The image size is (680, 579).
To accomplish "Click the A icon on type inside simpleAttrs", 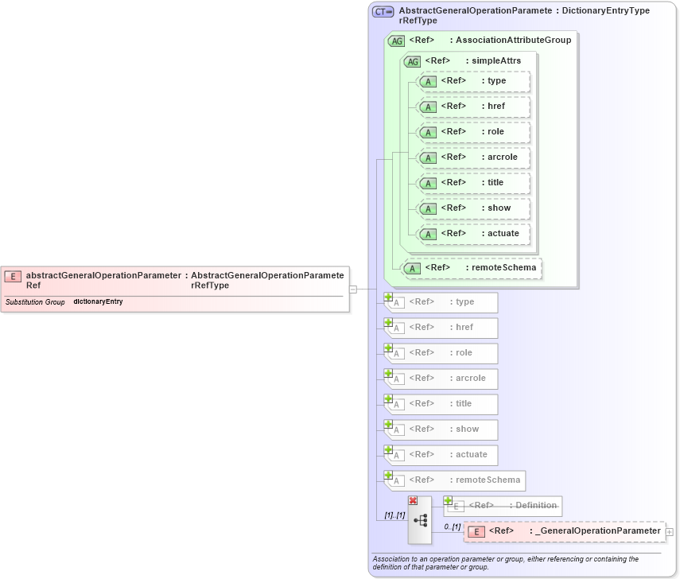I will 429,81.
